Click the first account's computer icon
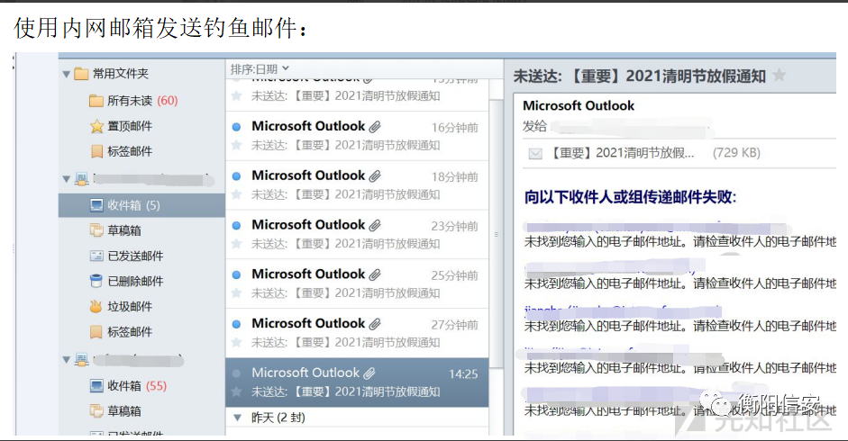The image size is (848, 441). (x=82, y=179)
